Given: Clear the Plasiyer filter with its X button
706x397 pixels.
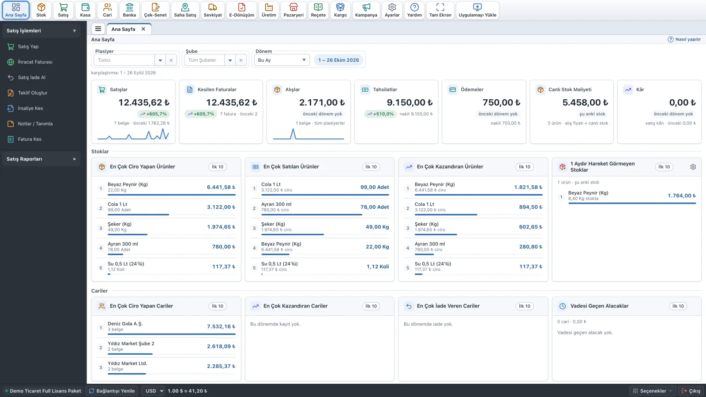Looking at the screenshot, I should click(171, 60).
